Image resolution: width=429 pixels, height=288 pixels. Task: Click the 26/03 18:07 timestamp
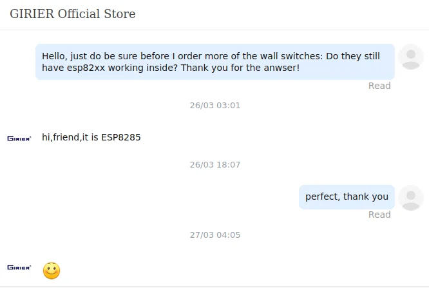214,165
